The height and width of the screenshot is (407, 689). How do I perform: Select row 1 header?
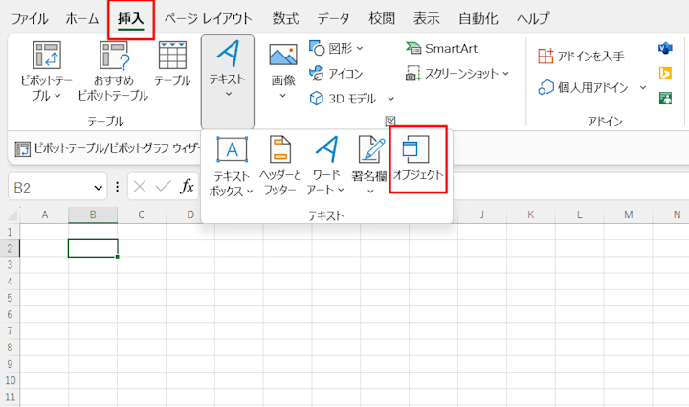pyautogui.click(x=10, y=232)
